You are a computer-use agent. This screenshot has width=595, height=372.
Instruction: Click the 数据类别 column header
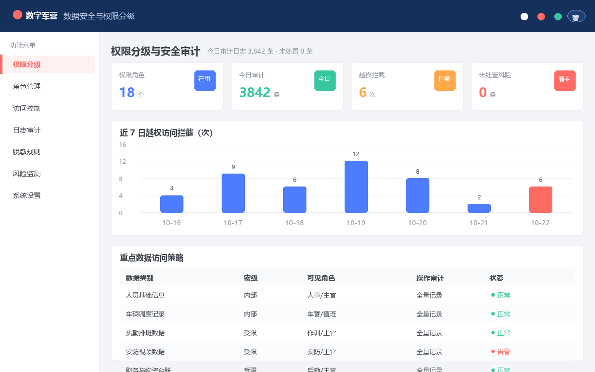140,278
